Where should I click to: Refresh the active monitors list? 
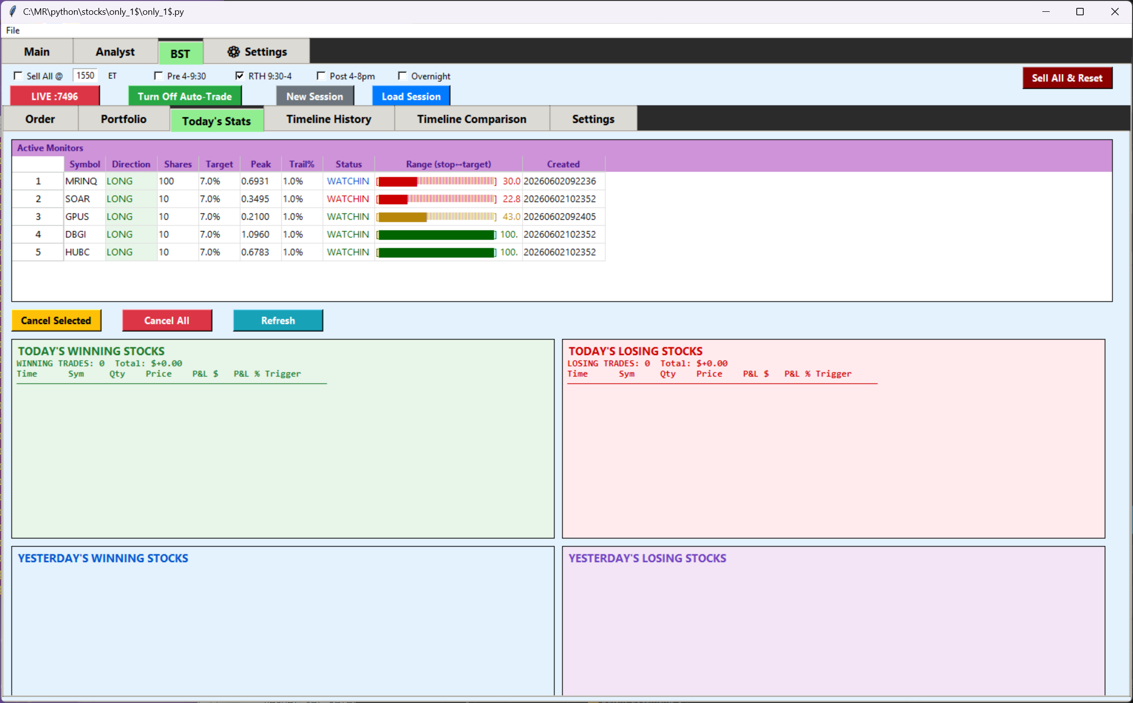pyautogui.click(x=278, y=320)
